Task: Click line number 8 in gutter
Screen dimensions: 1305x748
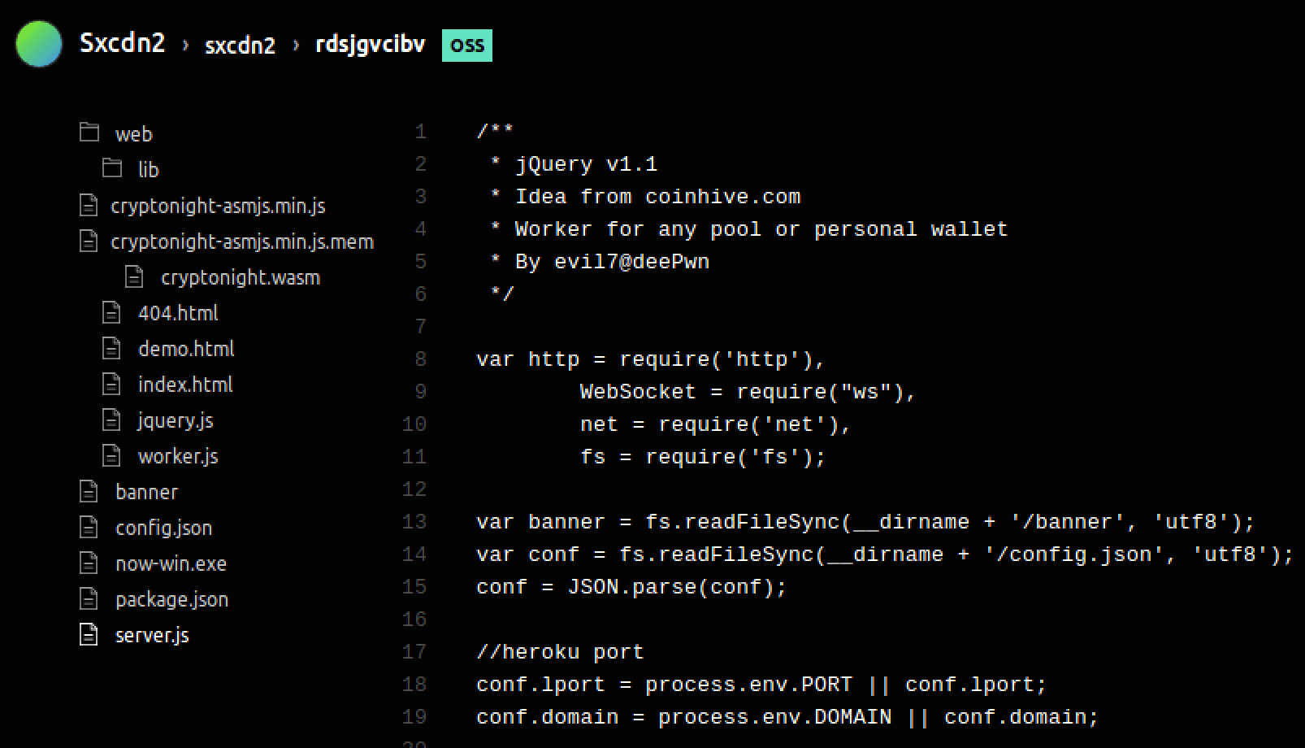Action: (420, 359)
